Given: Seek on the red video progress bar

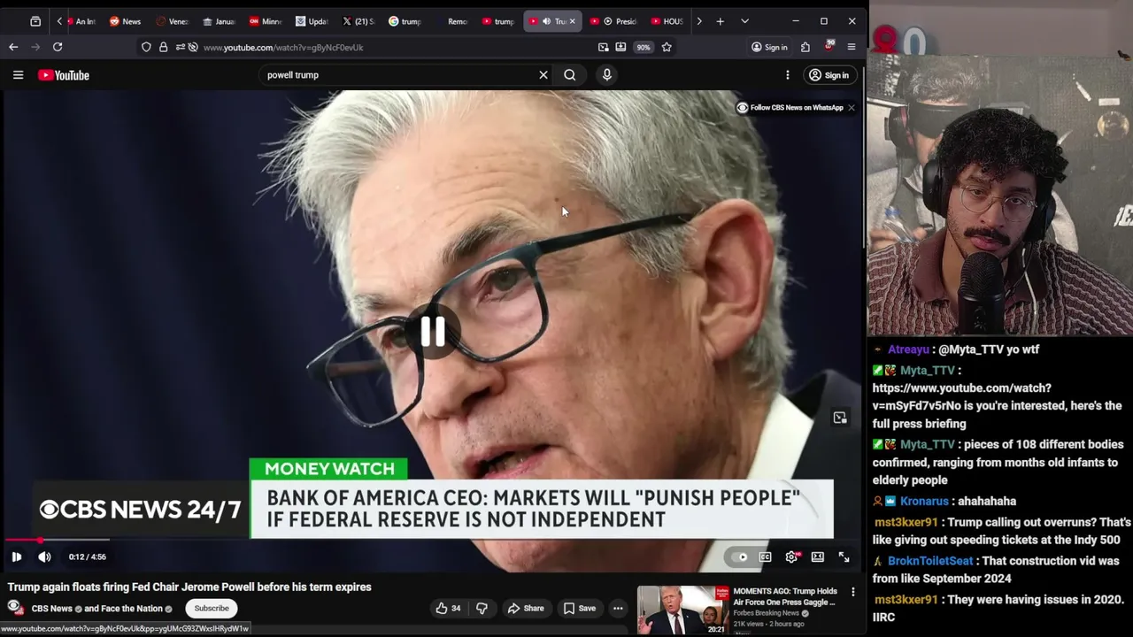Looking at the screenshot, I should (x=431, y=540).
